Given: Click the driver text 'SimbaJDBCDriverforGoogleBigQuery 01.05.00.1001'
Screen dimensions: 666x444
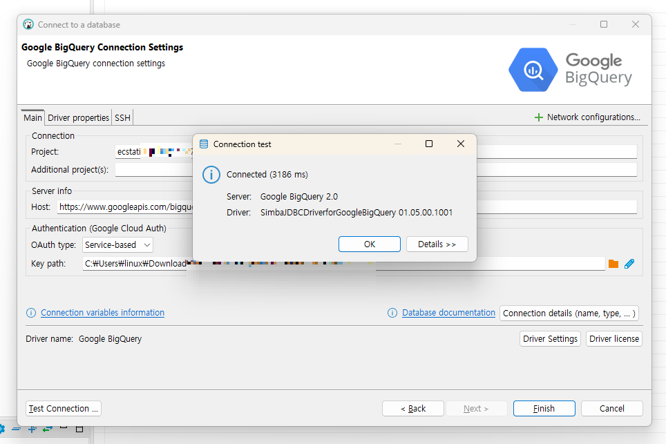Looking at the screenshot, I should coord(356,212).
